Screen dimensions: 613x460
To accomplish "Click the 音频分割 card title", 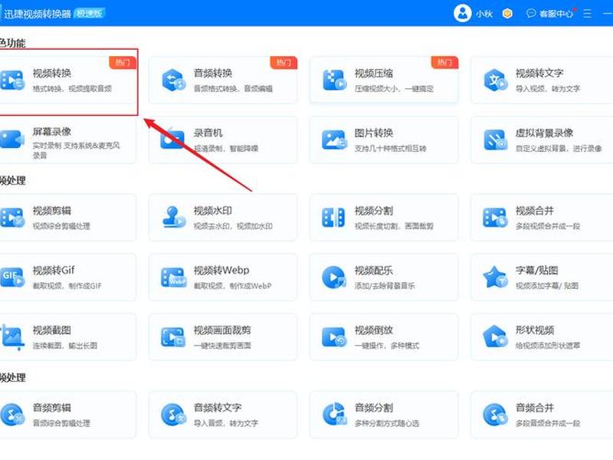I will [374, 408].
